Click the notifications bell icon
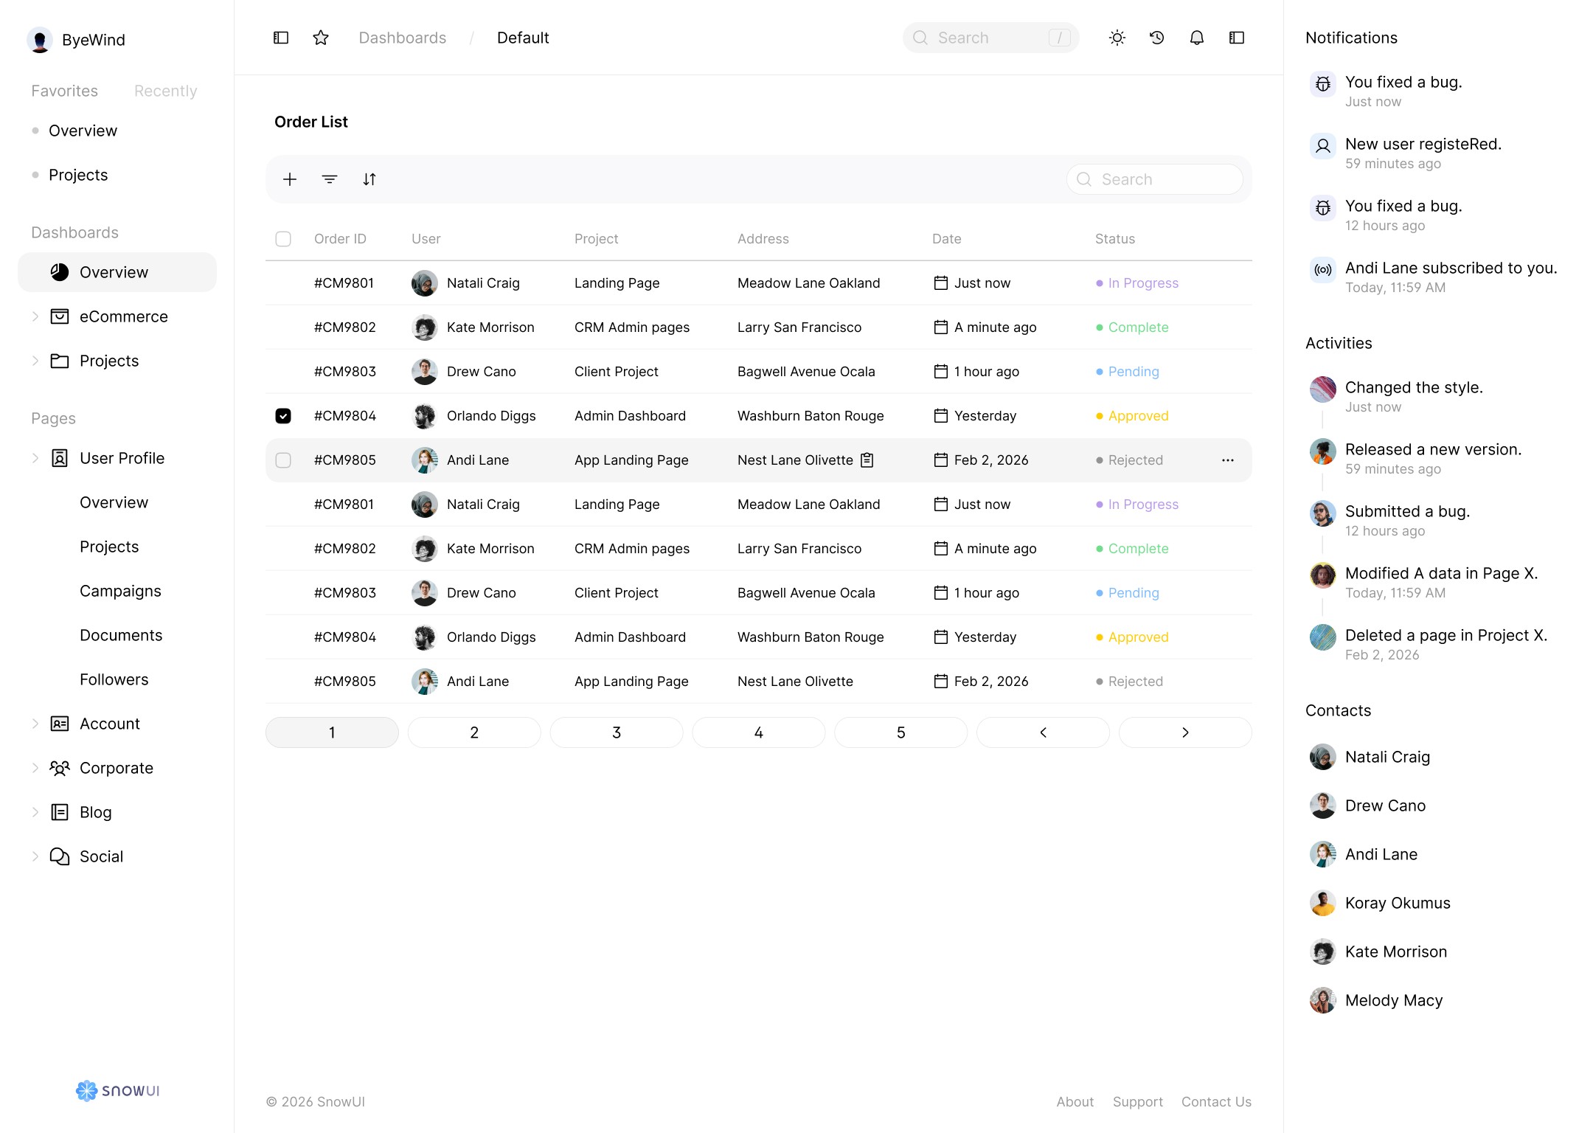Image resolution: width=1593 pixels, height=1133 pixels. click(1197, 38)
